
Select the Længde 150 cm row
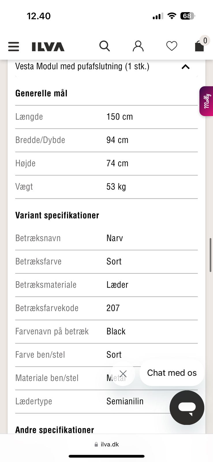click(106, 117)
